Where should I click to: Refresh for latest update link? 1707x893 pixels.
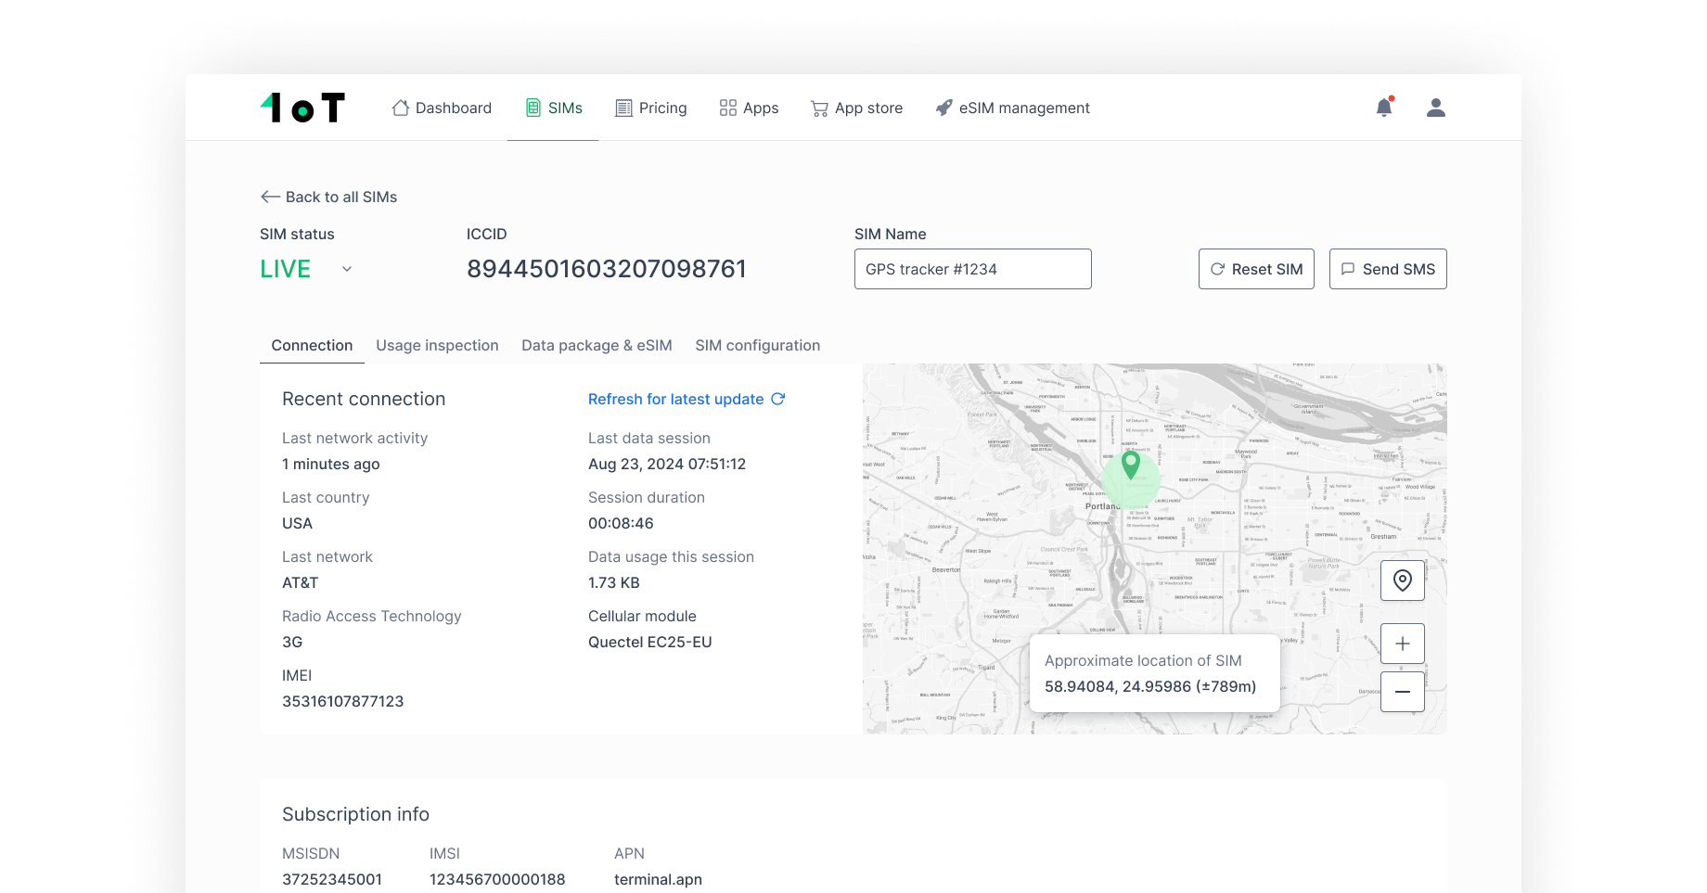(687, 399)
